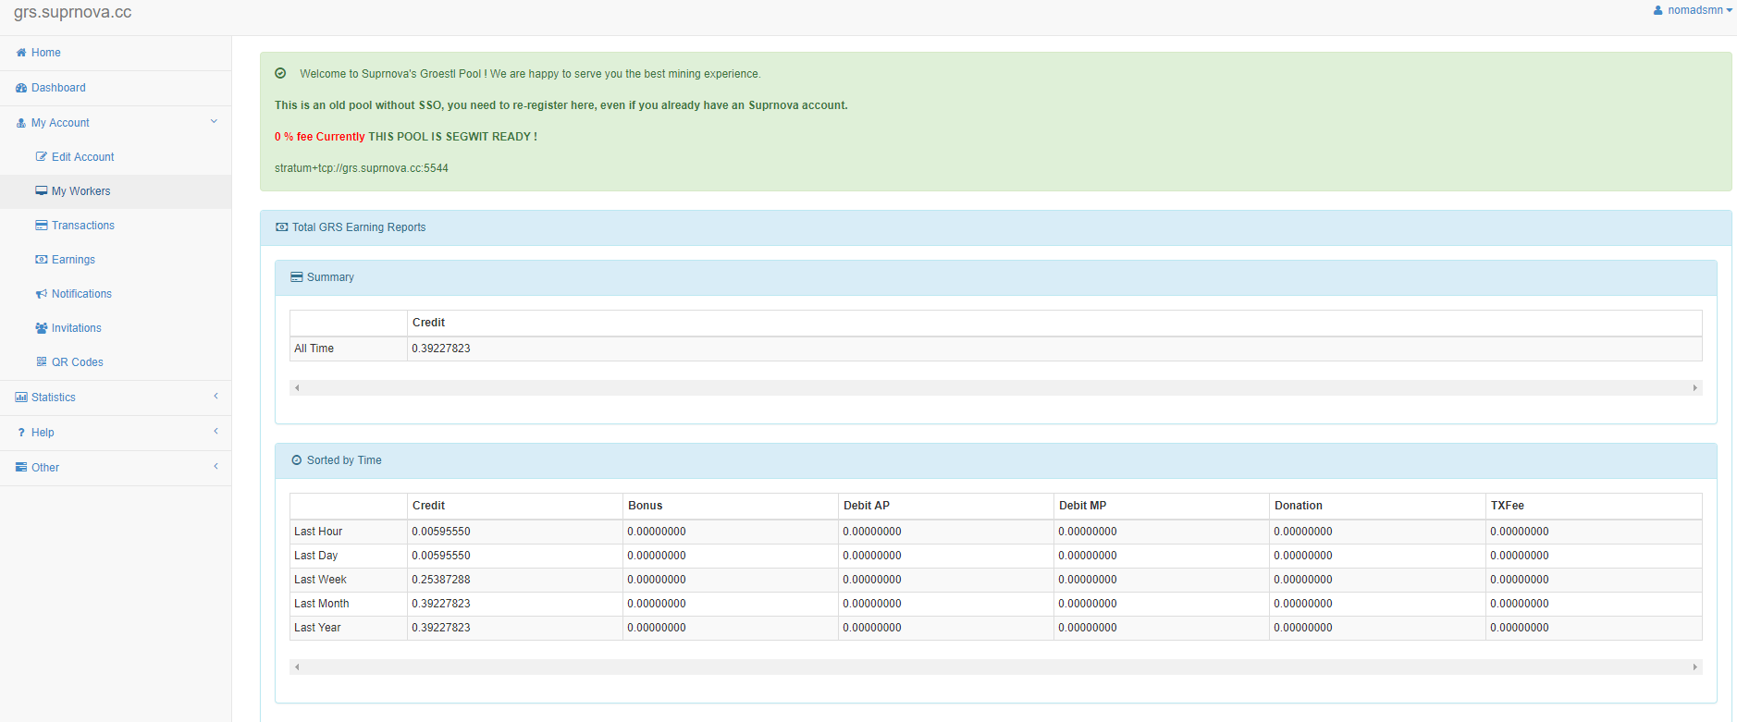Click the Summary table horizontal scrollbar track
Screen dimensions: 1737x722
995,388
